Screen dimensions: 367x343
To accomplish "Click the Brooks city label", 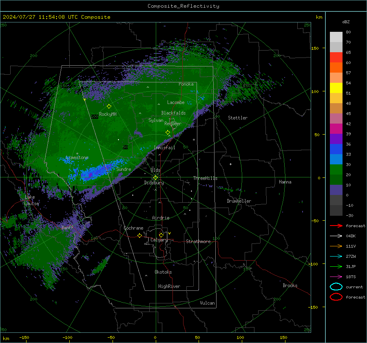I will 290,285.
